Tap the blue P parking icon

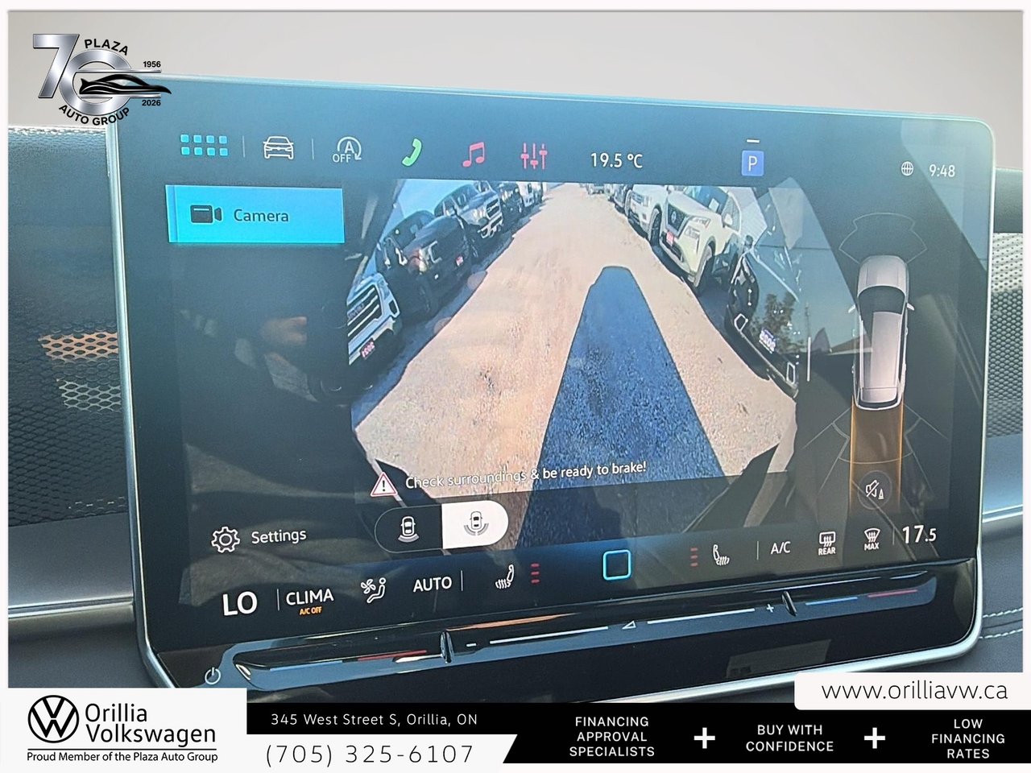click(752, 163)
